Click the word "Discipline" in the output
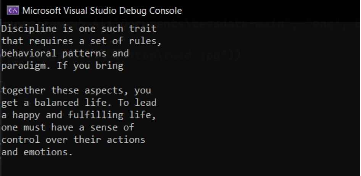 [x=29, y=29]
